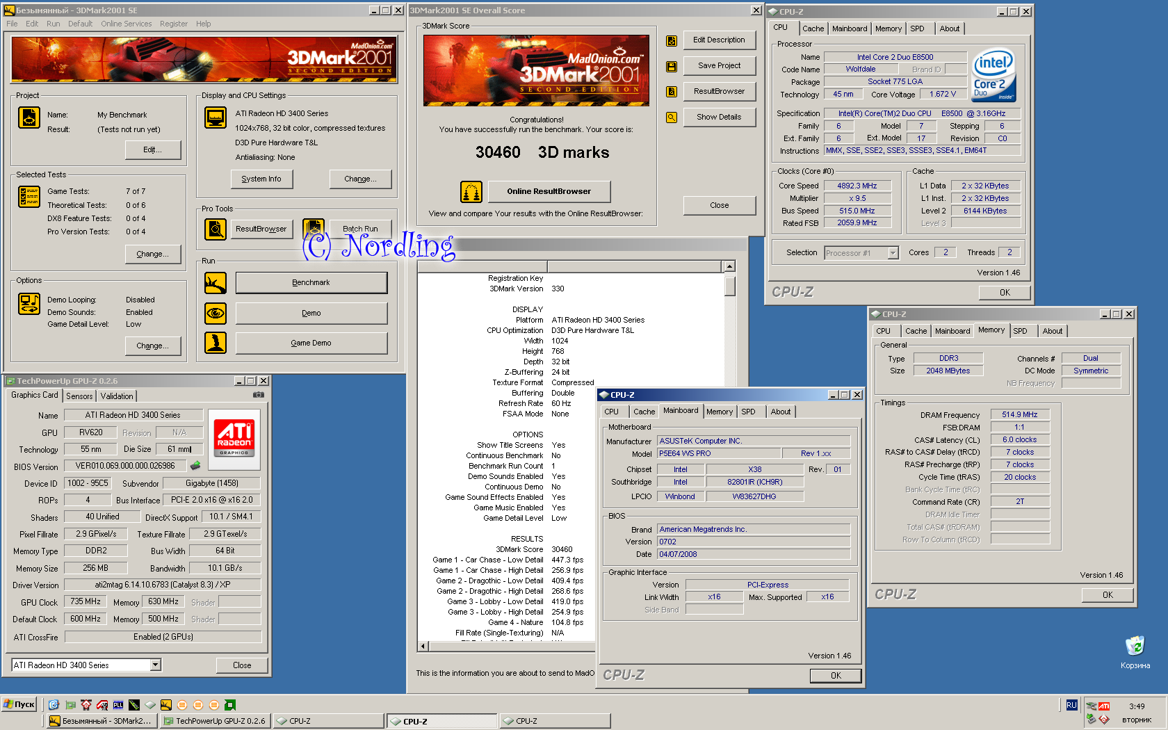
Task: Click the RU language indicator
Action: [1071, 705]
